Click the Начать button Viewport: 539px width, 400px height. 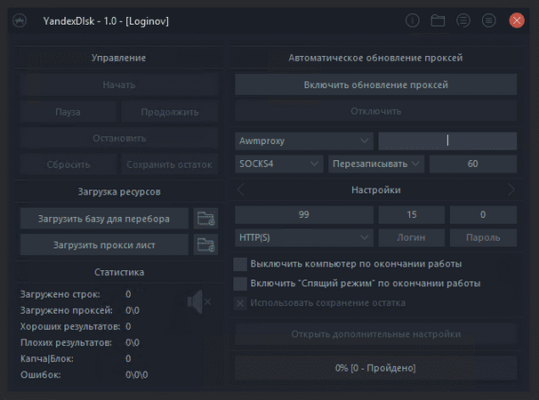119,84
